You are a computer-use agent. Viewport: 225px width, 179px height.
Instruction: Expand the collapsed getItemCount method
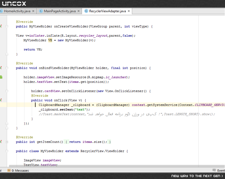tap(7, 142)
